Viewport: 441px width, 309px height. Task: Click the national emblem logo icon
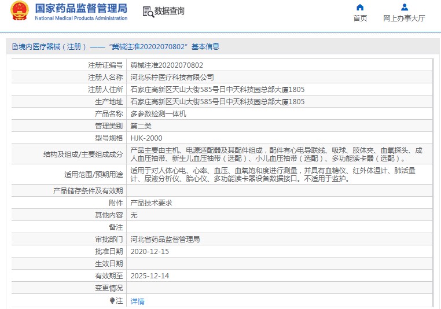coord(19,11)
